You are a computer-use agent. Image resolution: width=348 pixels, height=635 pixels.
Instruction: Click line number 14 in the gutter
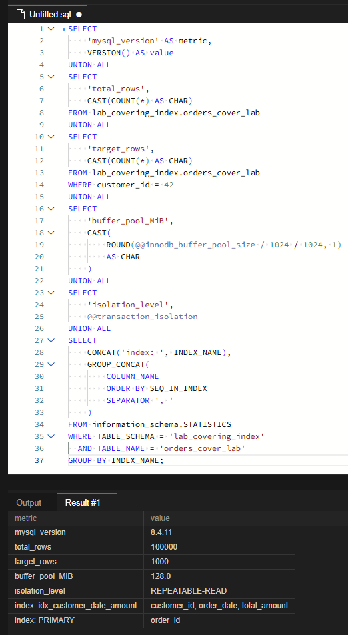click(39, 185)
